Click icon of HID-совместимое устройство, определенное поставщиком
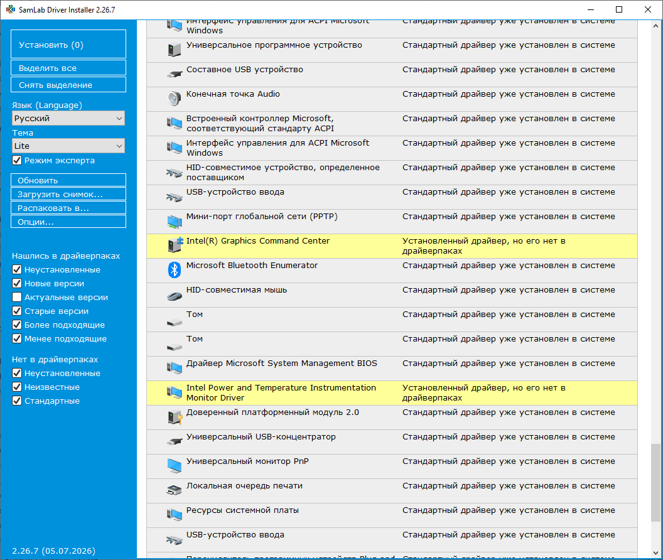 tap(174, 173)
